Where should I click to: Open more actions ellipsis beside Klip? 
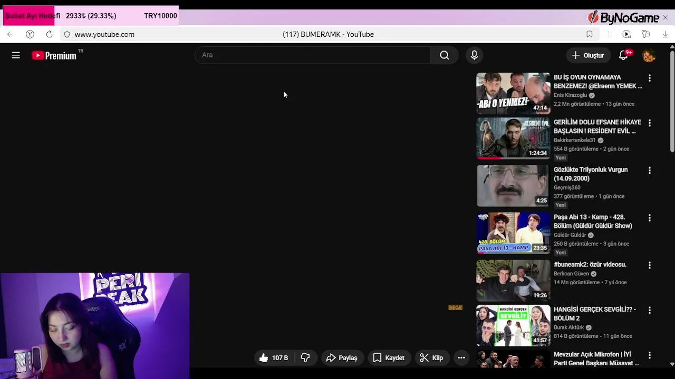click(x=461, y=358)
